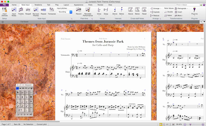The height and width of the screenshot is (126, 206).
Task: Click the Invert transformation
Action: pyautogui.click(x=178, y=12)
